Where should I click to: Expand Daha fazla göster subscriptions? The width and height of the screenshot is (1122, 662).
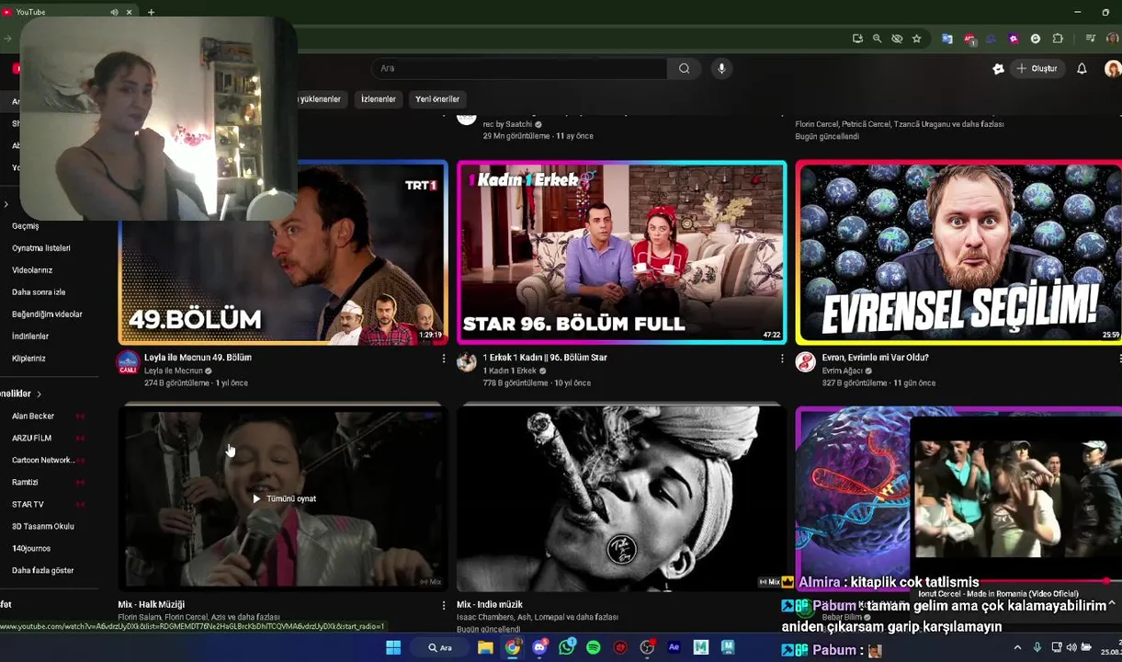click(x=42, y=570)
